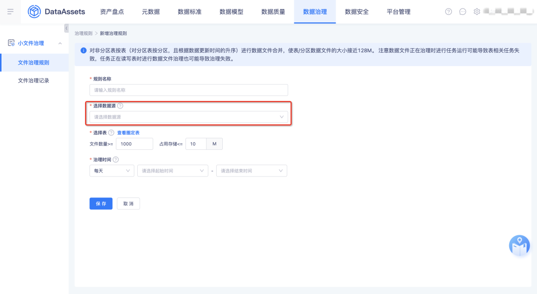Open the 请选择起始时间 dropdown
The image size is (537, 294).
[x=173, y=171]
